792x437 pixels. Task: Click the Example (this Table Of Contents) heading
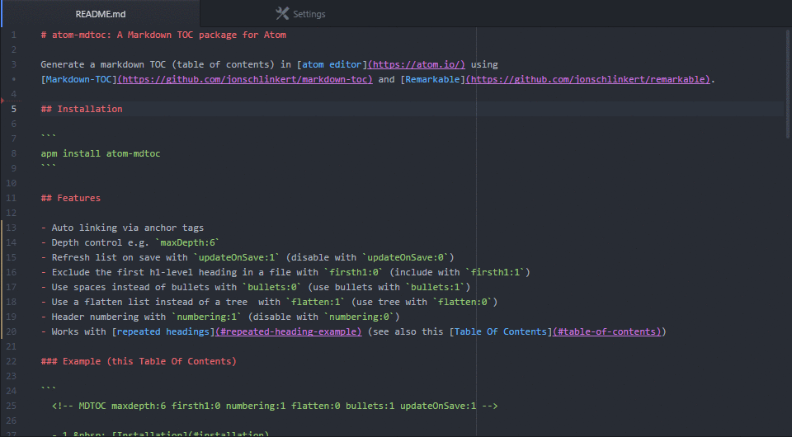(x=139, y=361)
